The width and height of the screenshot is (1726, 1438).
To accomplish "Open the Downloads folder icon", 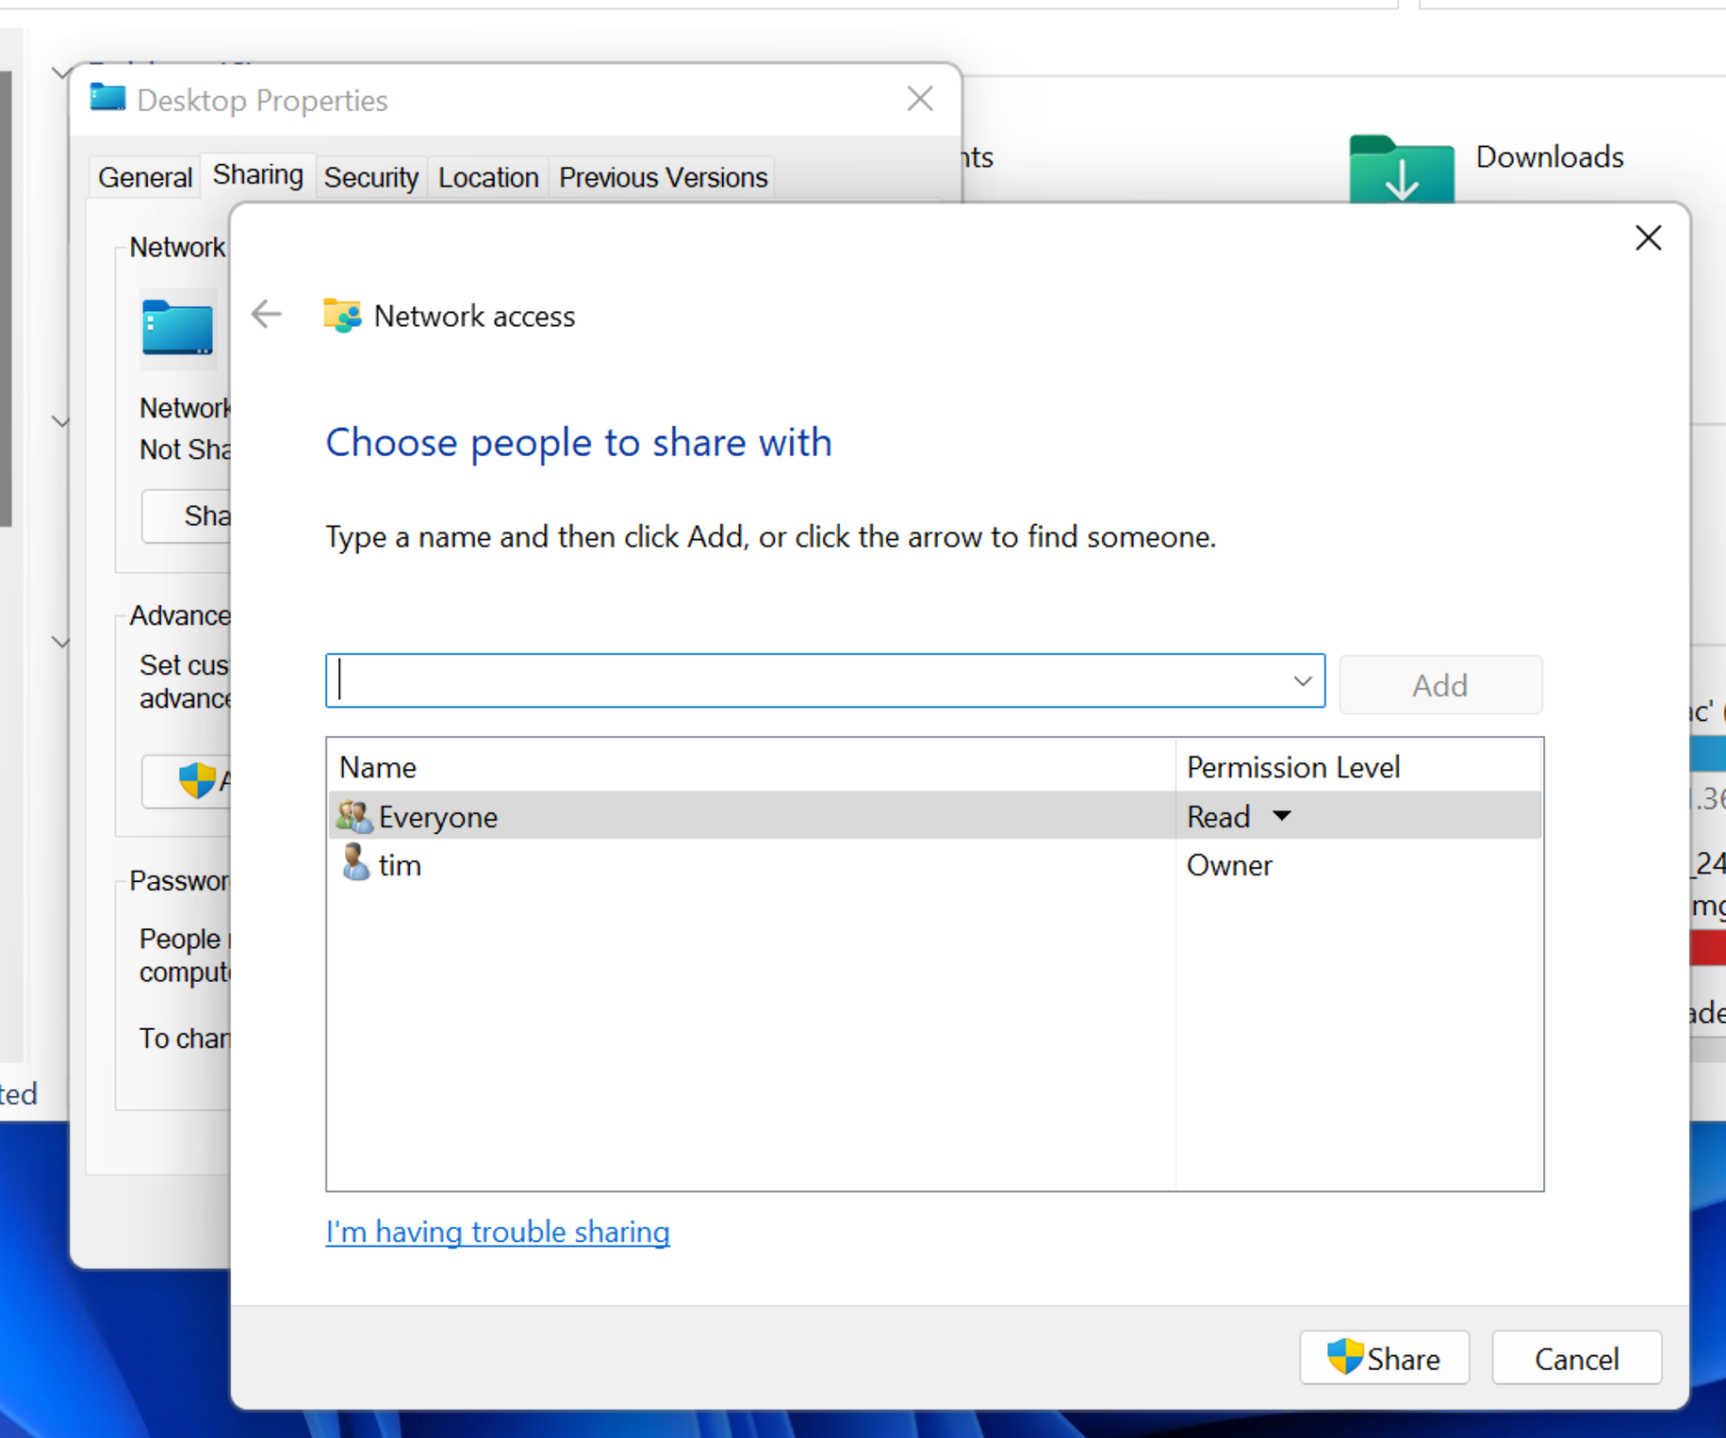I will coord(1401,170).
